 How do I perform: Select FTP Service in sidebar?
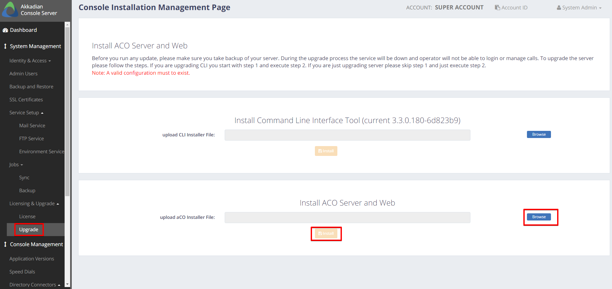point(31,139)
